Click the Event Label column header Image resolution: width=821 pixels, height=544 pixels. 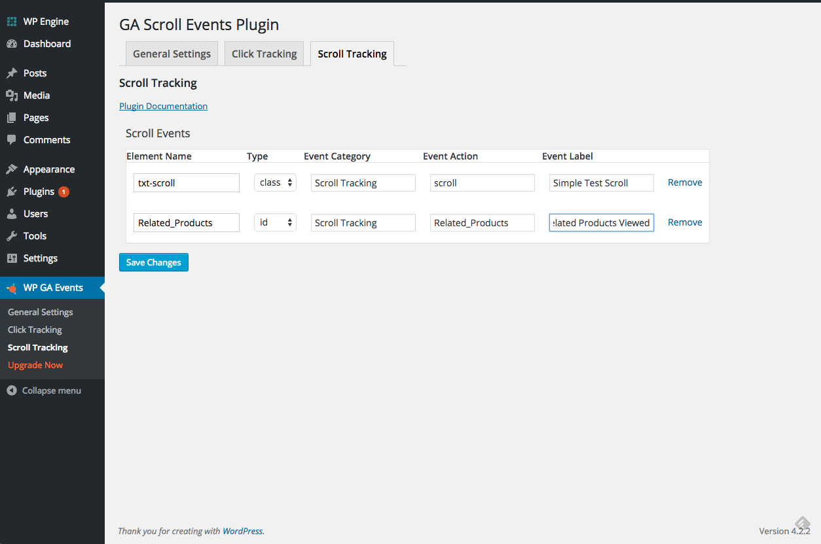(568, 156)
